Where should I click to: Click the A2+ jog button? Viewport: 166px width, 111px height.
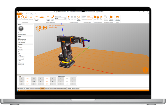pyautogui.click(x=34, y=81)
